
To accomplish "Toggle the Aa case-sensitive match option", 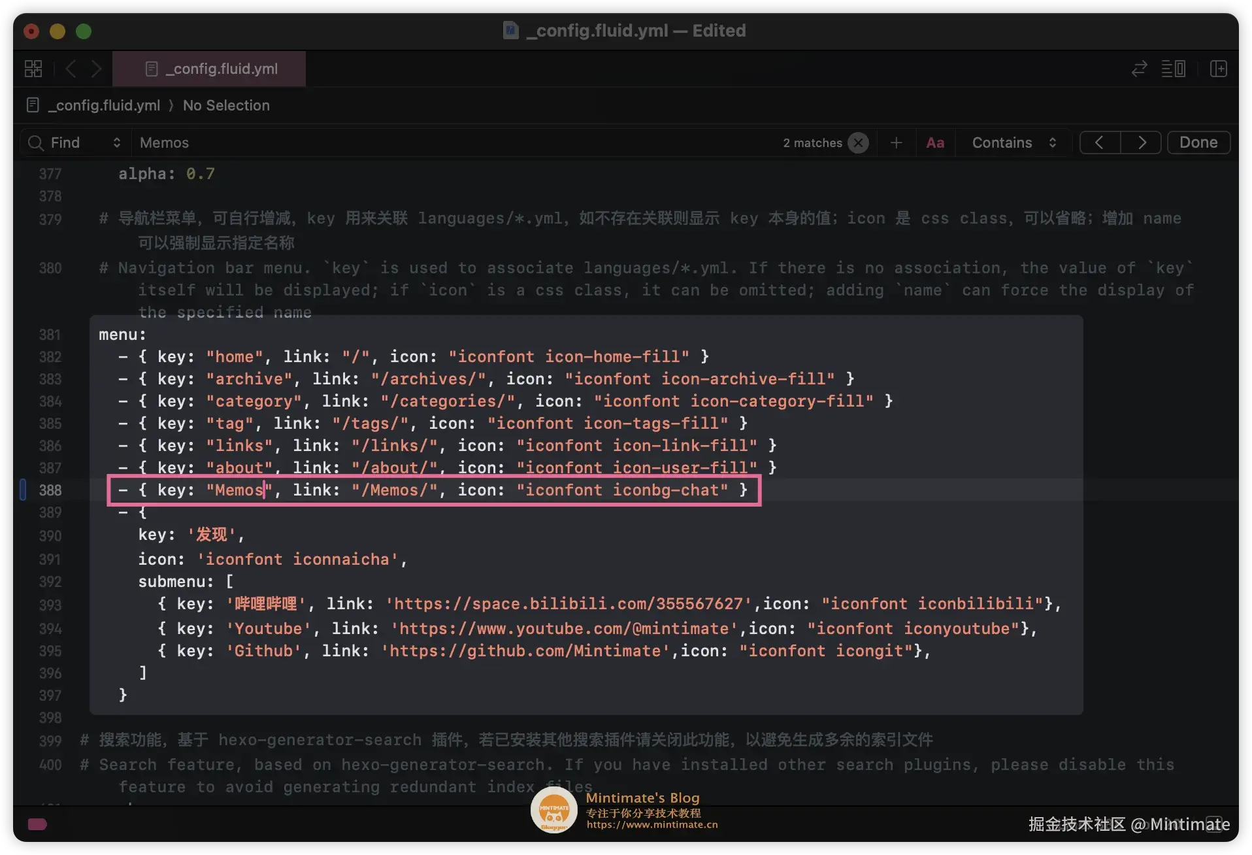I will click(x=935, y=142).
